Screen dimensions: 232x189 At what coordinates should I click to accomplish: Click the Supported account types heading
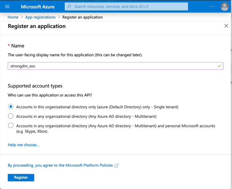(35, 86)
